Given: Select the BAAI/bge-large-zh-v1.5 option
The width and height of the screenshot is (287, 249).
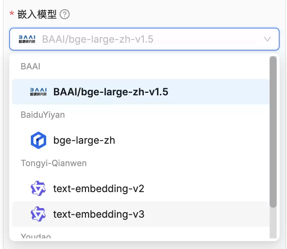Looking at the screenshot, I should [141, 92].
